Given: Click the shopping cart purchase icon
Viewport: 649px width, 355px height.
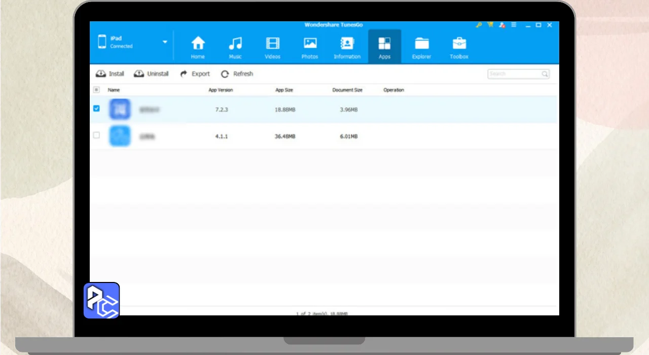Looking at the screenshot, I should click(490, 25).
